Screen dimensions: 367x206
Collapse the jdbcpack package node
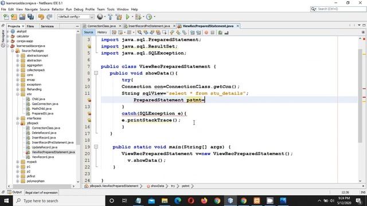18,123
